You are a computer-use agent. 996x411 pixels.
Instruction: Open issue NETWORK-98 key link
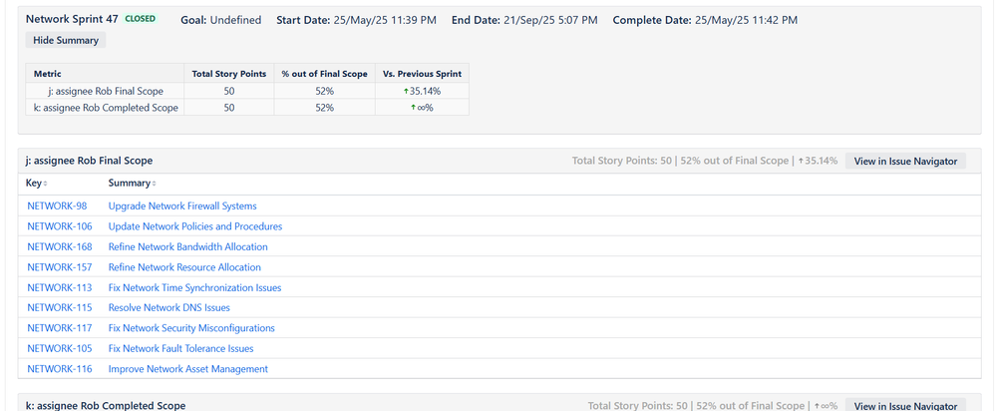57,205
